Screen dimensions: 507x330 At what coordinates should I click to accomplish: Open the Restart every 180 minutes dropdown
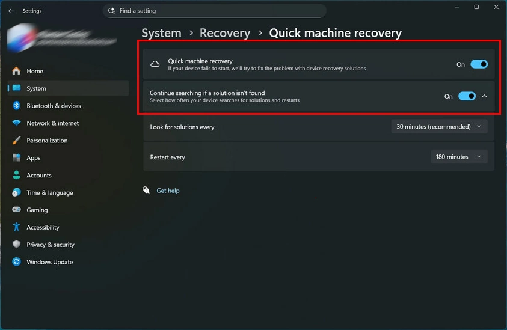point(458,157)
